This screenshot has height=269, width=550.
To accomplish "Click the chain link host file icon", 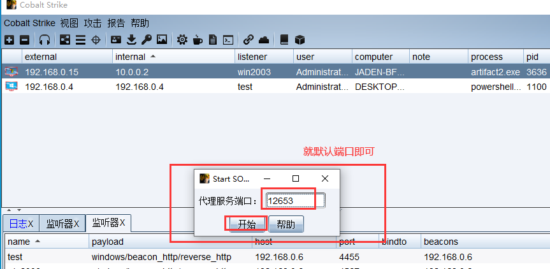I will [x=249, y=40].
